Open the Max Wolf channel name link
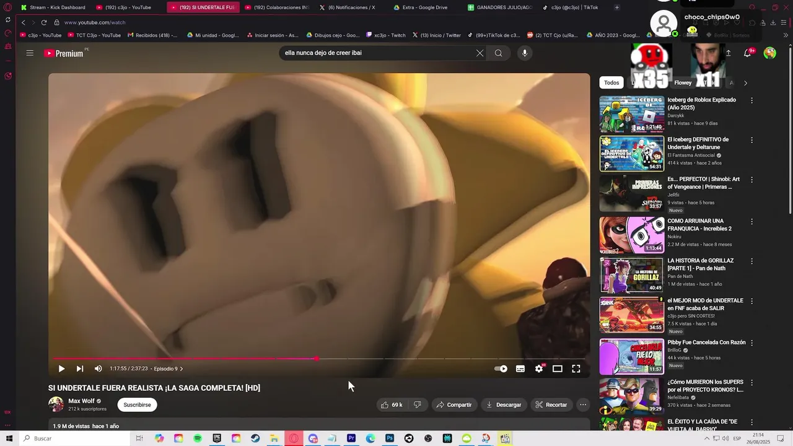 [81, 401]
